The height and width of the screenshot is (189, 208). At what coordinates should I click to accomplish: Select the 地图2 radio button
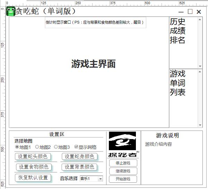click(37, 147)
